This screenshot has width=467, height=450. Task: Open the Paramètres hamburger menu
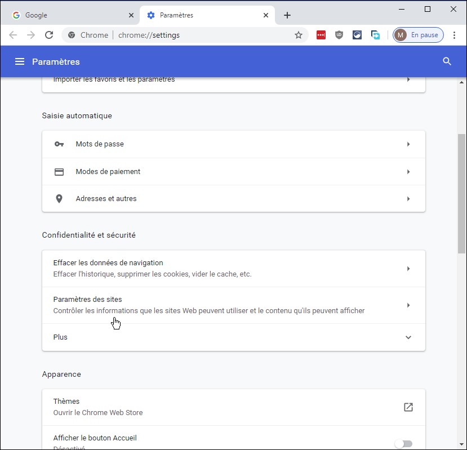20,61
